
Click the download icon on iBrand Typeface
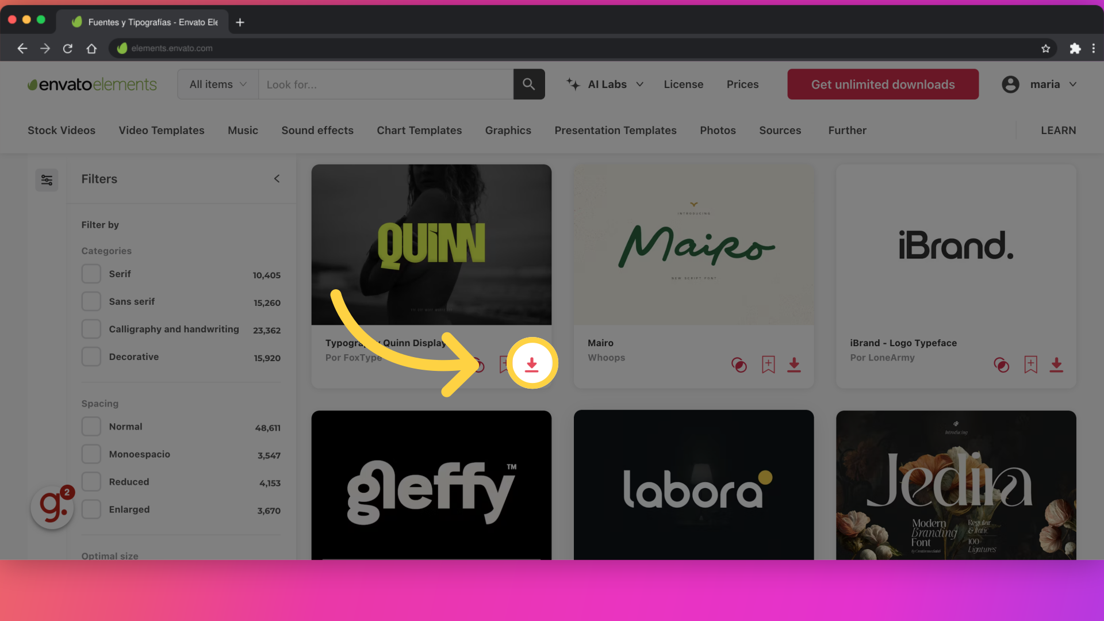[1056, 365]
